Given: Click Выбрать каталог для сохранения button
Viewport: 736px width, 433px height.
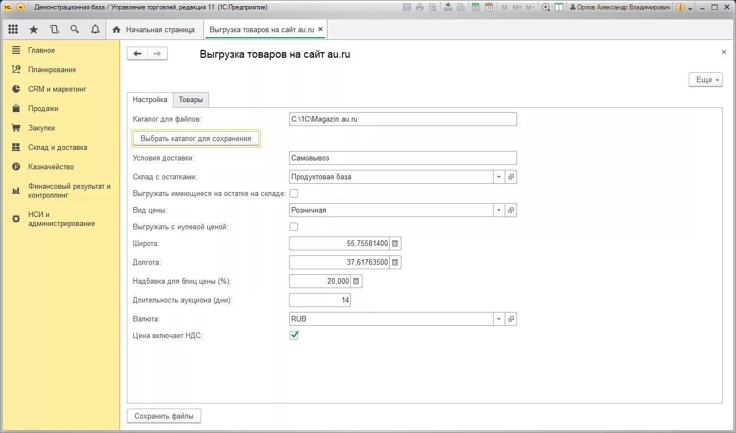Looking at the screenshot, I should (196, 138).
